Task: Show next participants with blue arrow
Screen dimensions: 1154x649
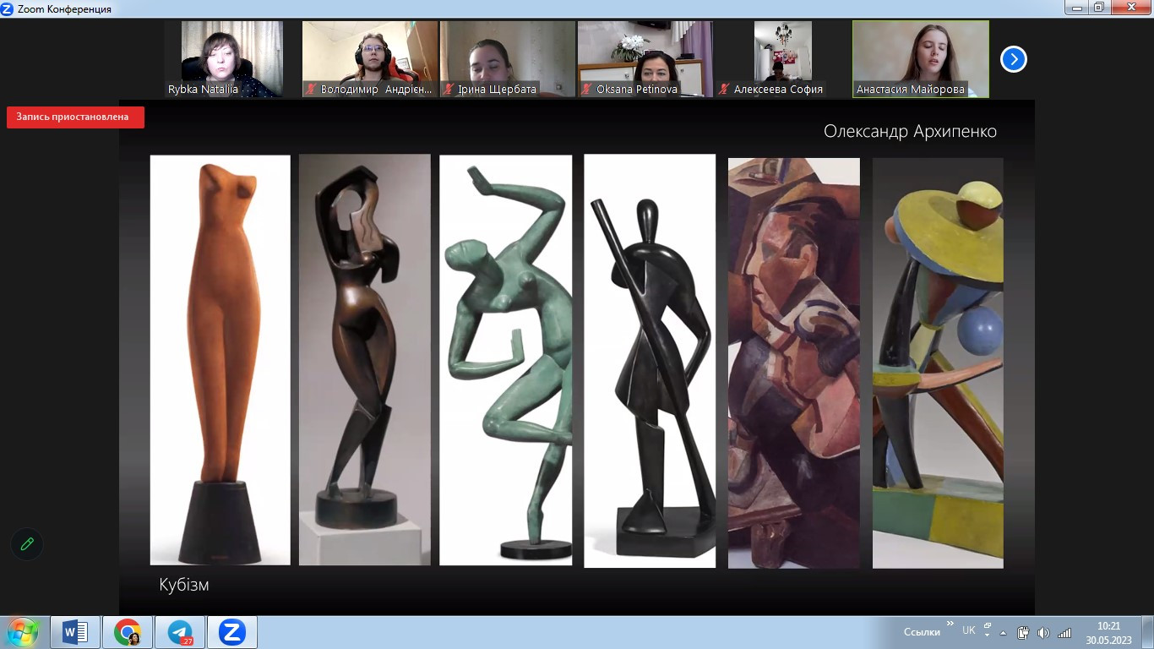Action: click(x=1013, y=59)
